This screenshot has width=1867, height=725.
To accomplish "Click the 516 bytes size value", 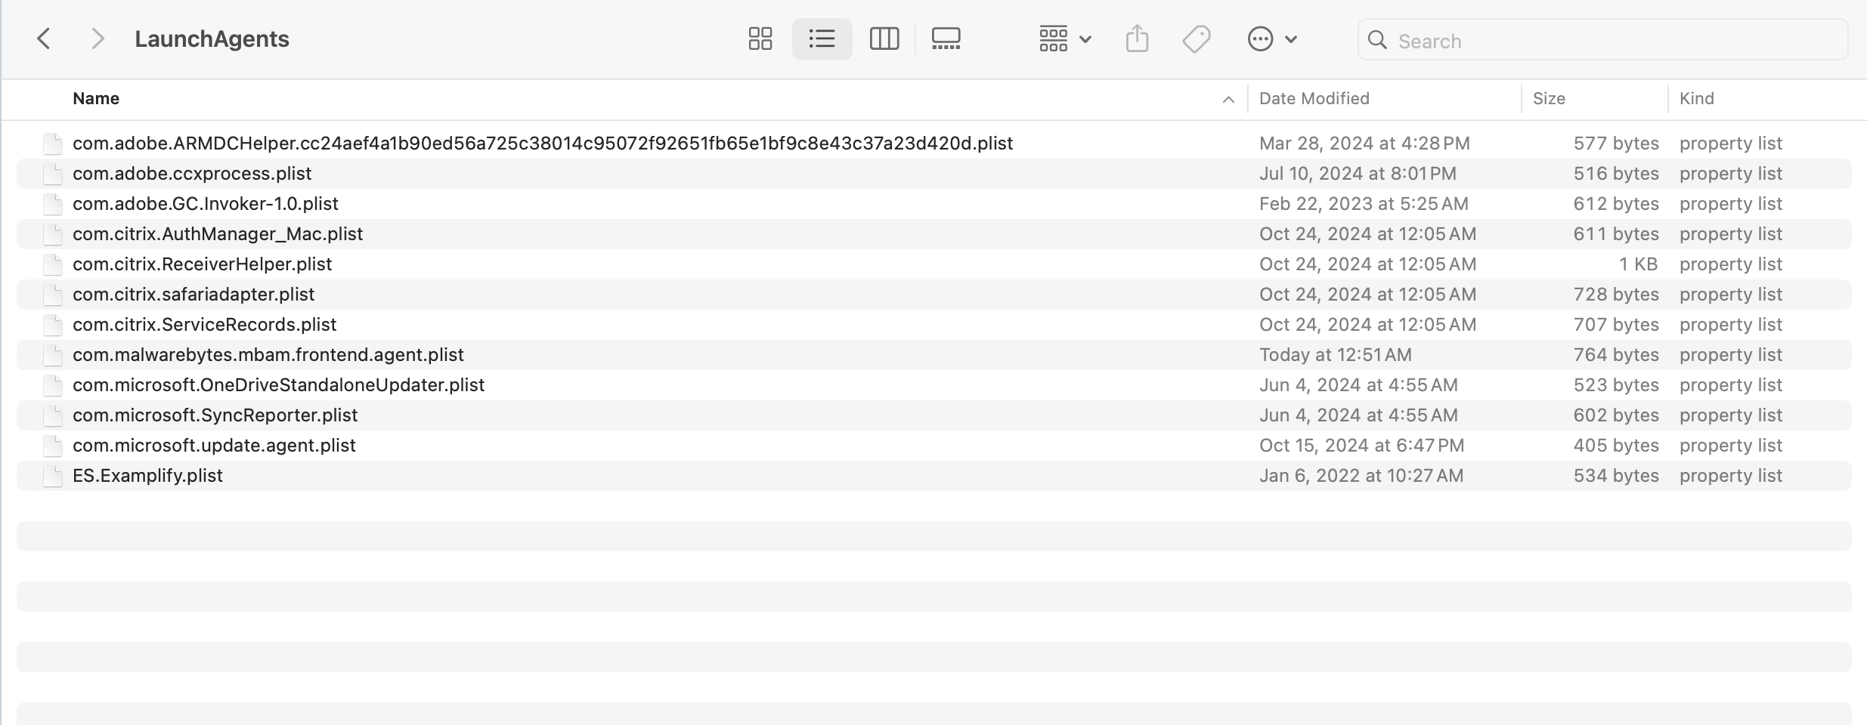I will 1616,174.
